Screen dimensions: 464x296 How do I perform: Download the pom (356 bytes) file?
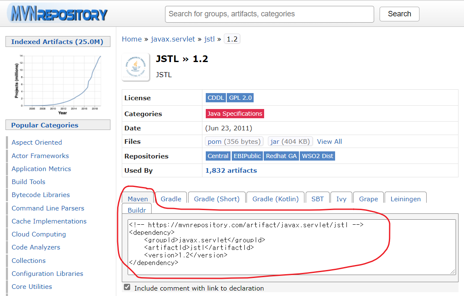click(x=234, y=141)
